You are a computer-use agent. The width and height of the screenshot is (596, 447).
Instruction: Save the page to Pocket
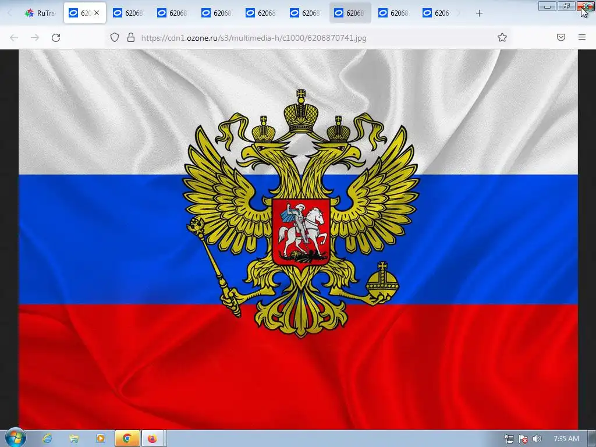(561, 37)
